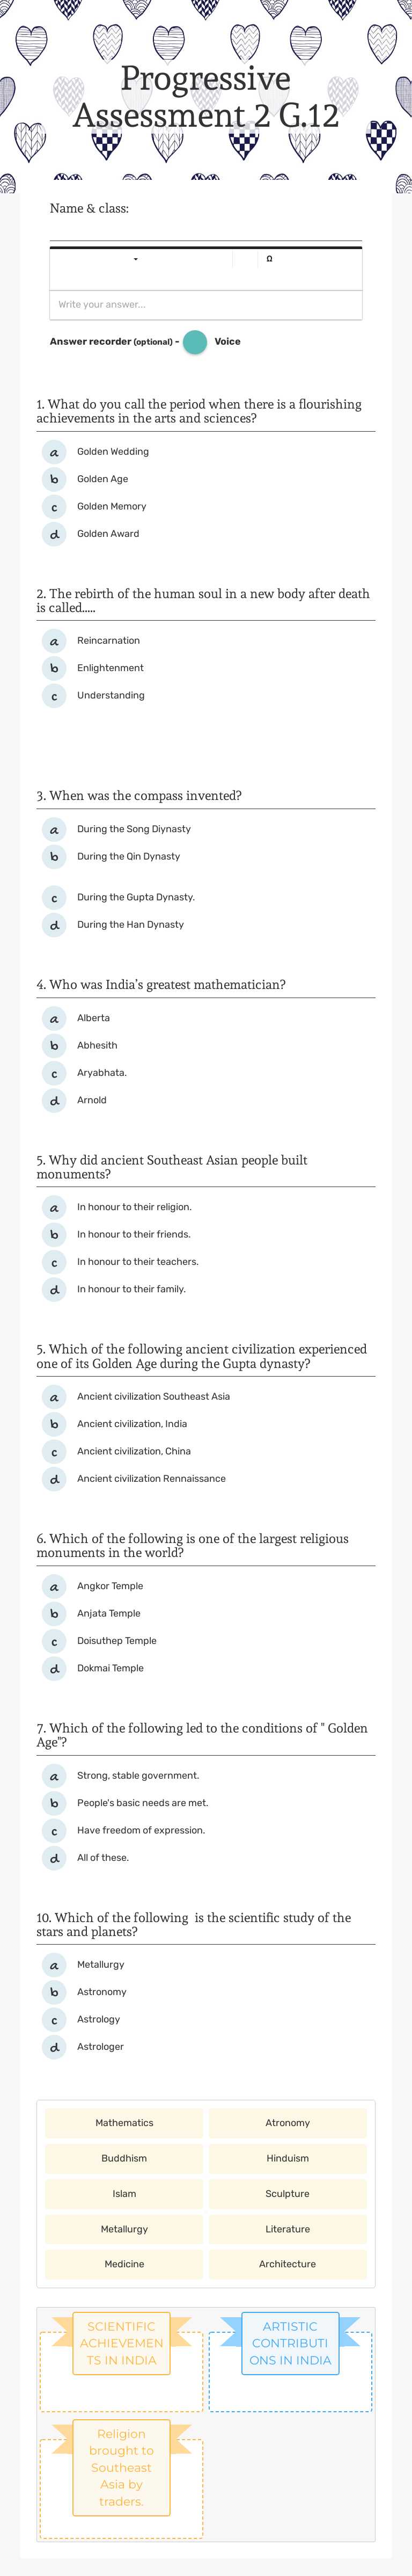Screen dimensions: 412x2576
Task: Open the toolbar format dropdown arrow
Action: [136, 260]
